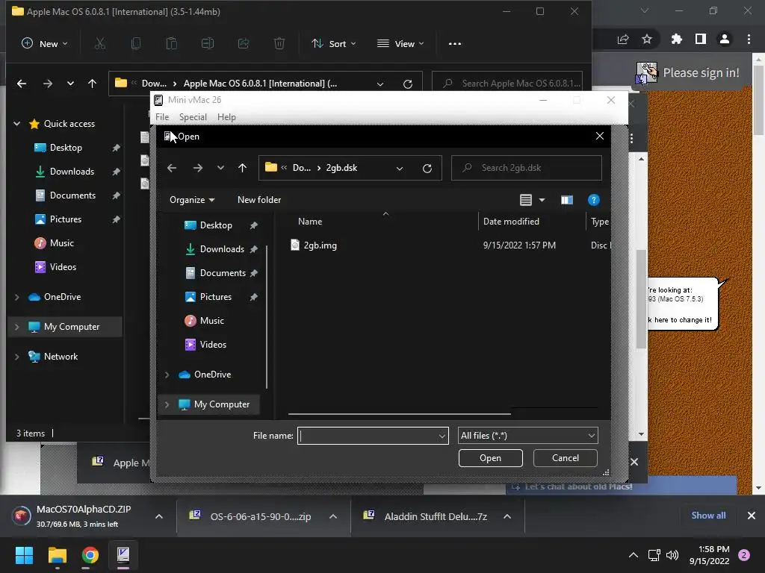Change view layout icon in Open dialog

(525, 200)
